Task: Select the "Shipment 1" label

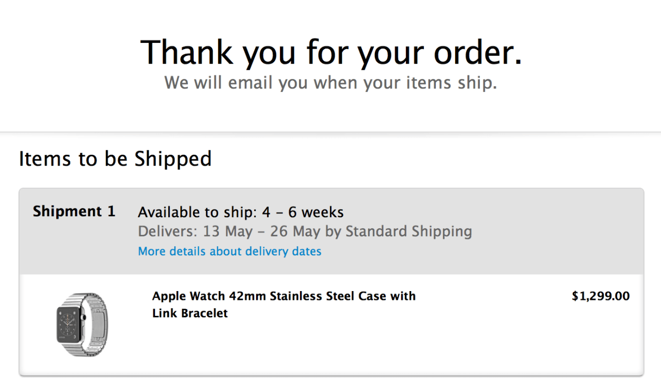Action: 74,212
